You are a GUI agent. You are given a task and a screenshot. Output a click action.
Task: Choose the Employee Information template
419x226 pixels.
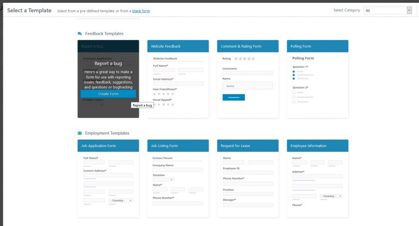click(x=318, y=178)
